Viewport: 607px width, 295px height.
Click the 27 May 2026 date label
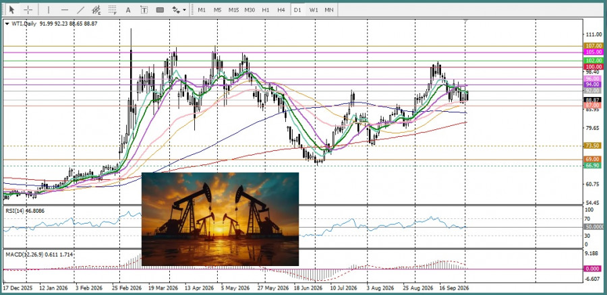pyautogui.click(x=272, y=288)
